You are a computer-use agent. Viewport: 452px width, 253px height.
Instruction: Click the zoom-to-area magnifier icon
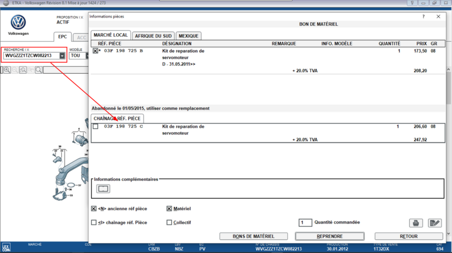(x=23, y=70)
